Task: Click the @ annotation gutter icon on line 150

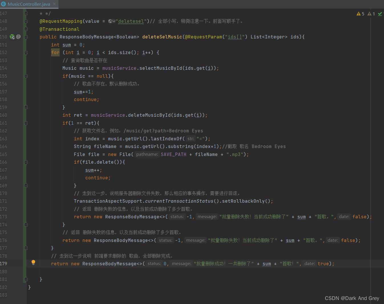Action: pos(19,37)
